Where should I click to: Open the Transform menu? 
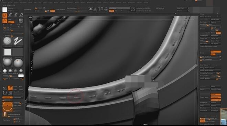131,3
